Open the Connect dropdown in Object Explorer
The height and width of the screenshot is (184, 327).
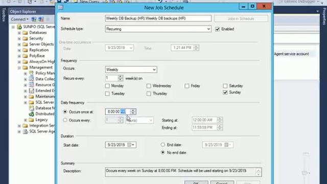click(19, 19)
